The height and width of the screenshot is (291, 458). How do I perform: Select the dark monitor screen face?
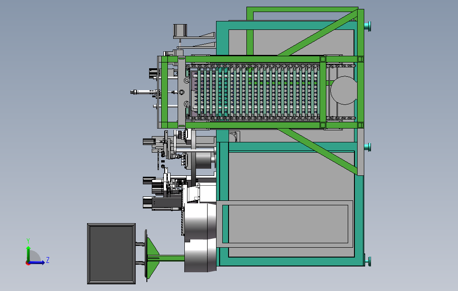coord(111,254)
